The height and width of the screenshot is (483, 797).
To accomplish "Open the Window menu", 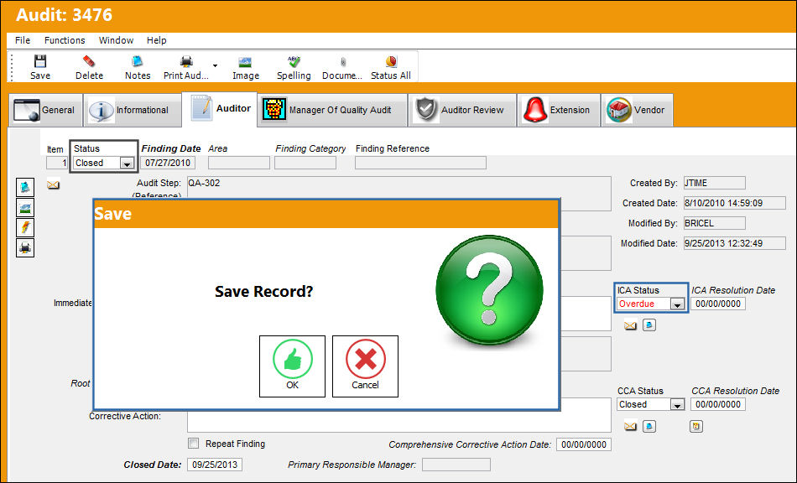I will tap(116, 40).
